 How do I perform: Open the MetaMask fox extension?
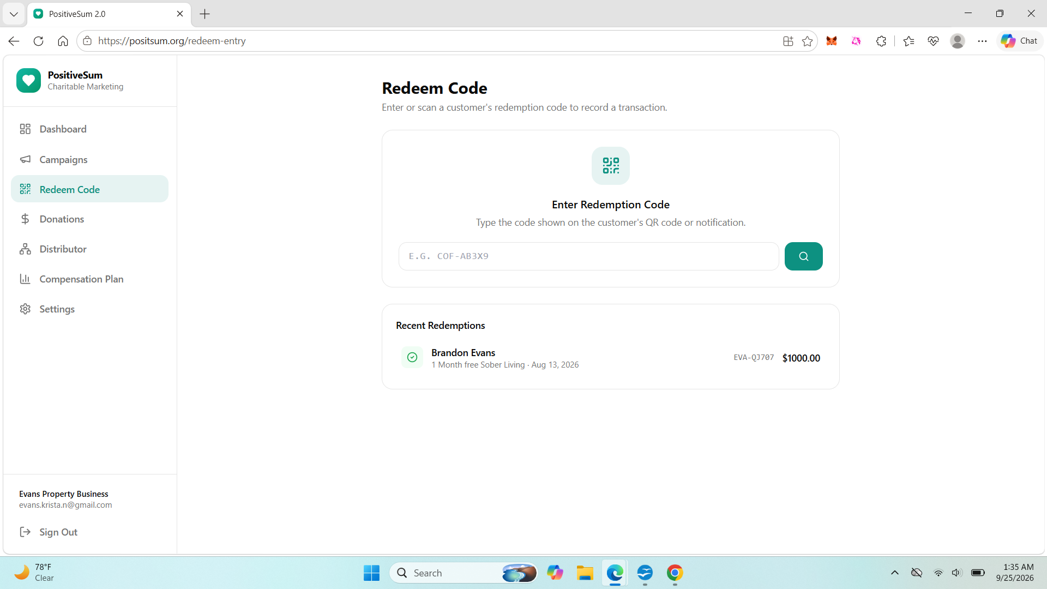click(832, 41)
